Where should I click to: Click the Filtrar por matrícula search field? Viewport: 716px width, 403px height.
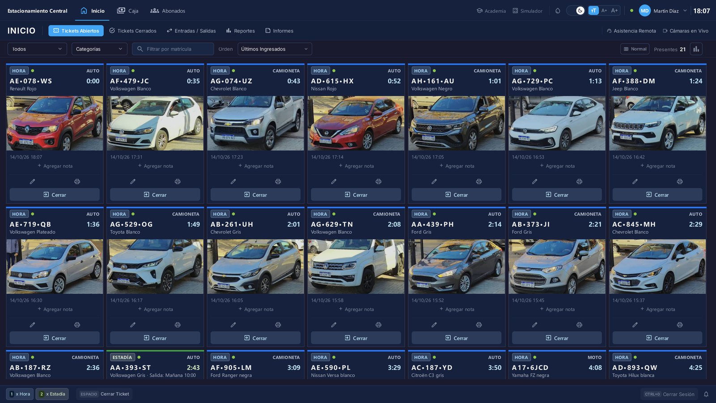pos(173,49)
